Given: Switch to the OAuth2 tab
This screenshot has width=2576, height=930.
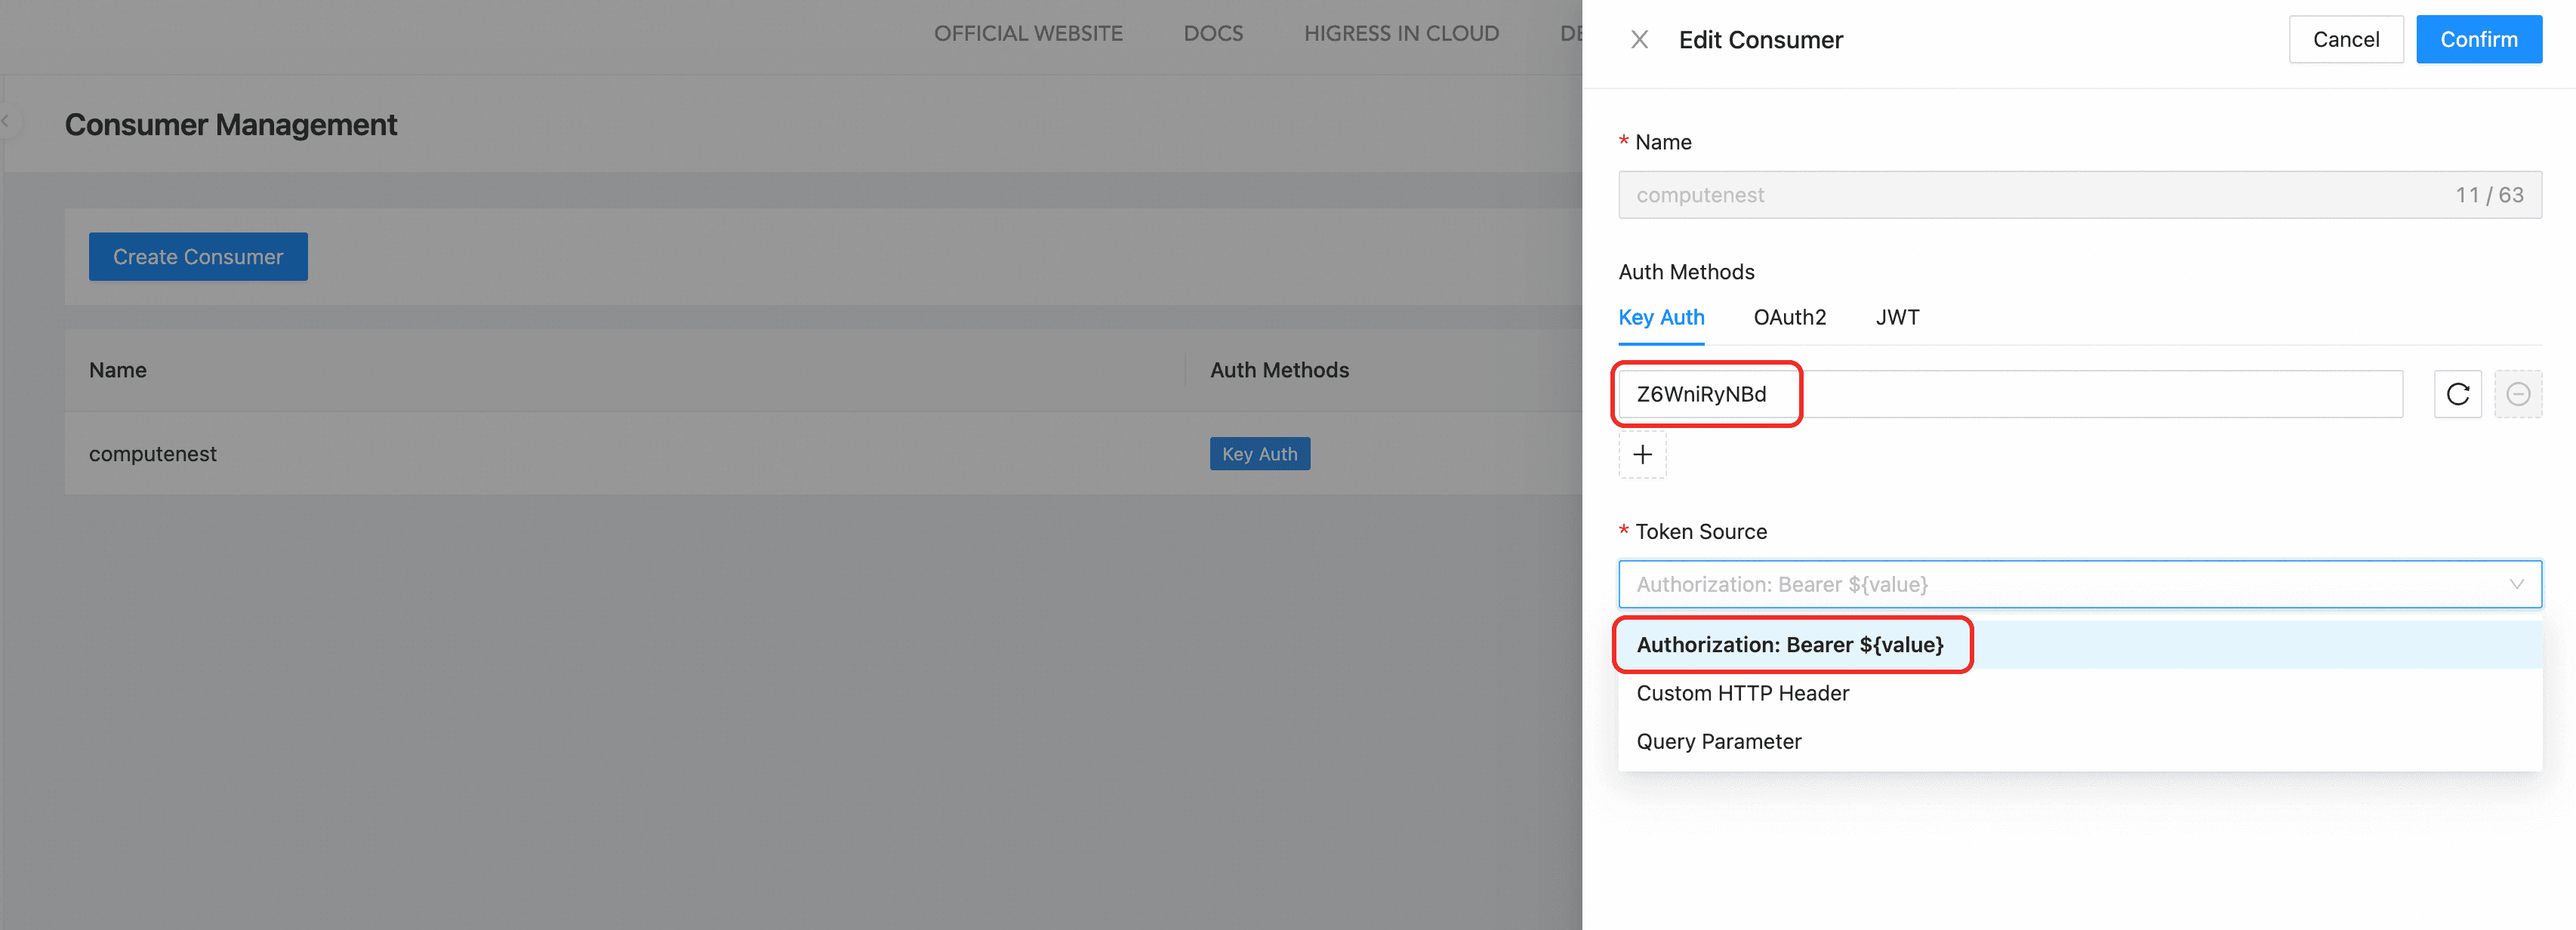Looking at the screenshot, I should 1789,317.
